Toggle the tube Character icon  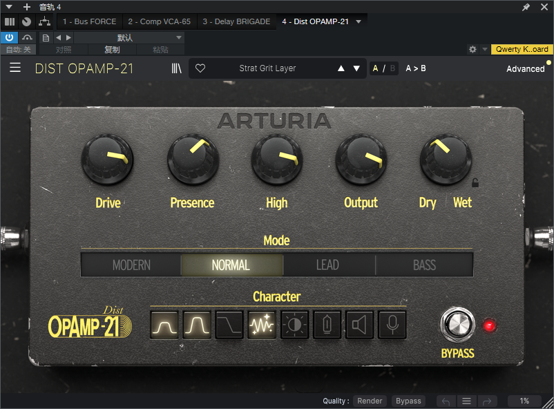[x=327, y=325]
